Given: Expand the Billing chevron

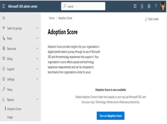Looking at the screenshot, I should 37,59.
